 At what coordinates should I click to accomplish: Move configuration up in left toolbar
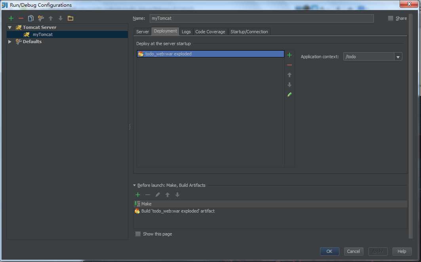pyautogui.click(x=50, y=18)
